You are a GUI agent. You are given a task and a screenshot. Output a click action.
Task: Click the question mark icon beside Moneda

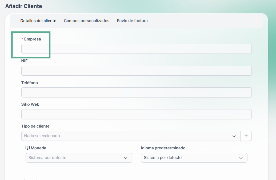click(27, 148)
